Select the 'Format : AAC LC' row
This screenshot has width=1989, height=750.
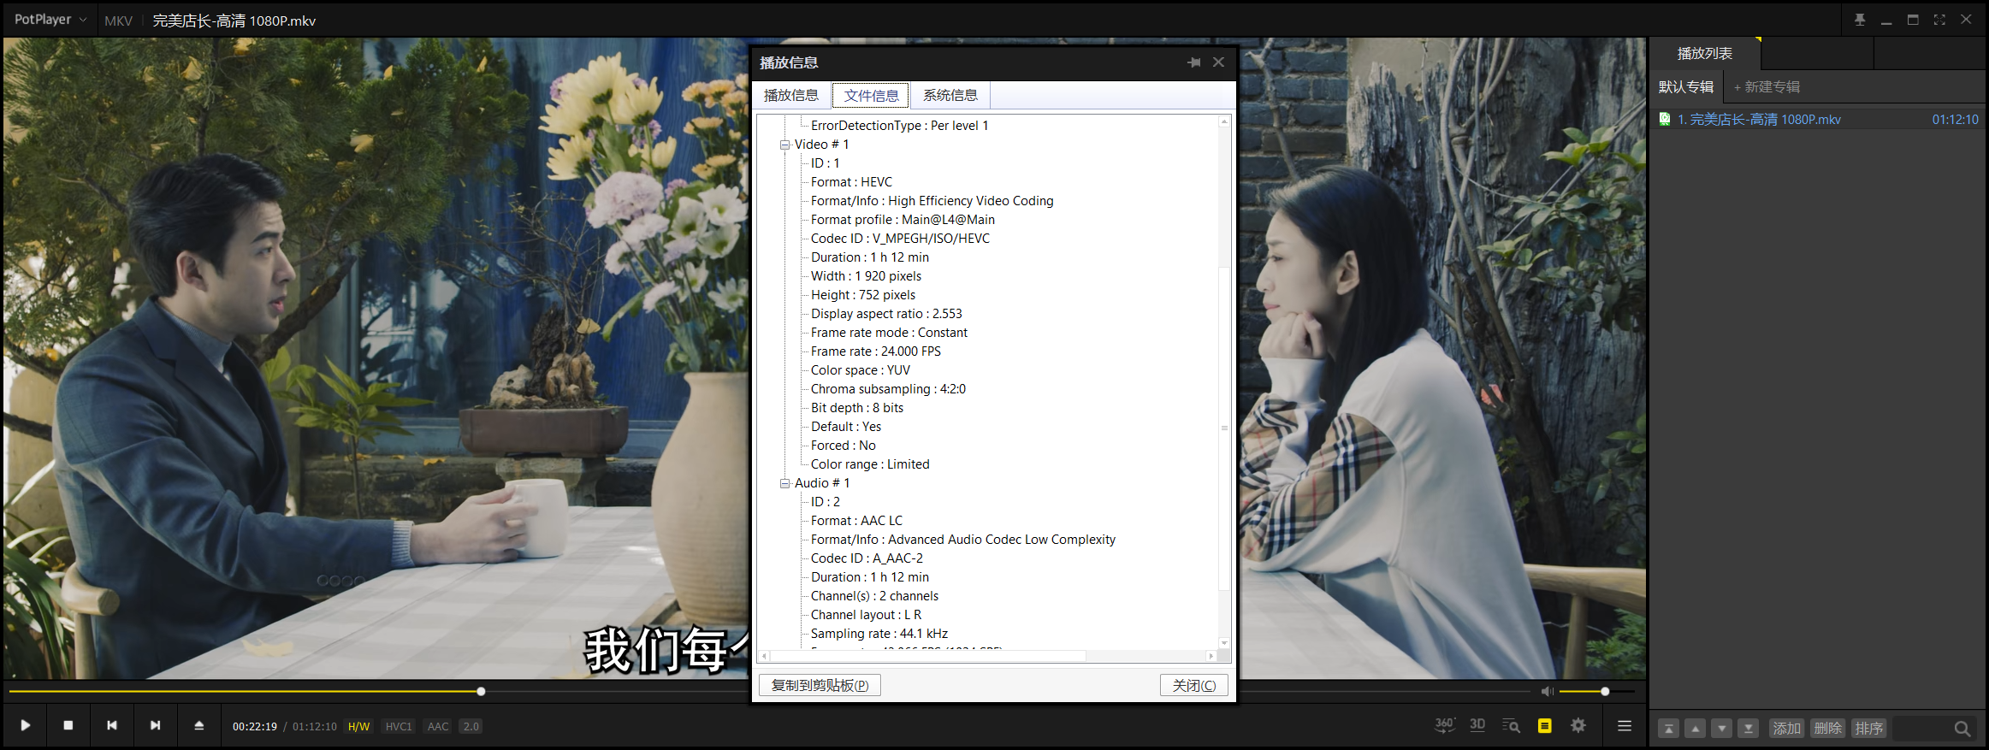click(856, 521)
